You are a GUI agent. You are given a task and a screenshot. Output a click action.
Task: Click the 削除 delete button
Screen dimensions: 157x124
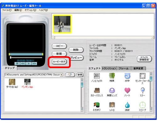(x=76, y=50)
